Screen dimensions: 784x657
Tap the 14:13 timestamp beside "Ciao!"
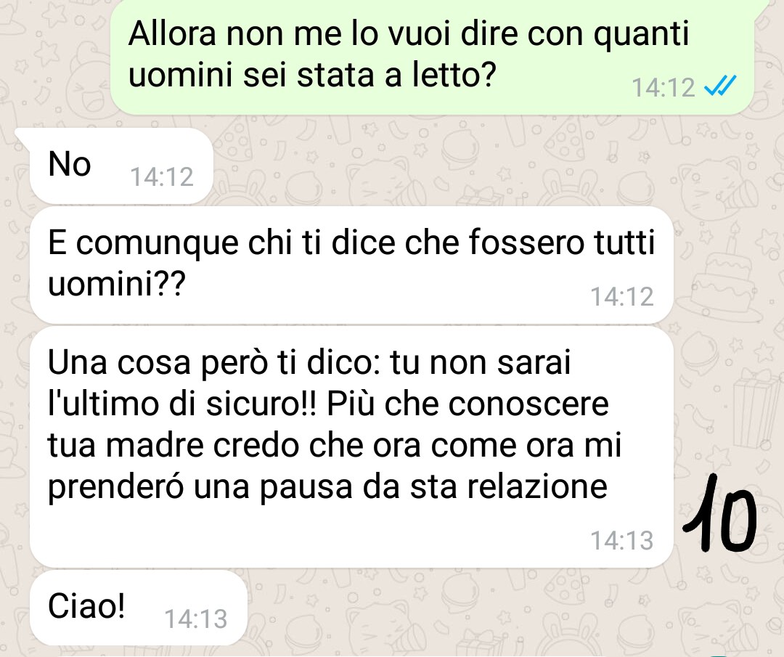pyautogui.click(x=195, y=619)
